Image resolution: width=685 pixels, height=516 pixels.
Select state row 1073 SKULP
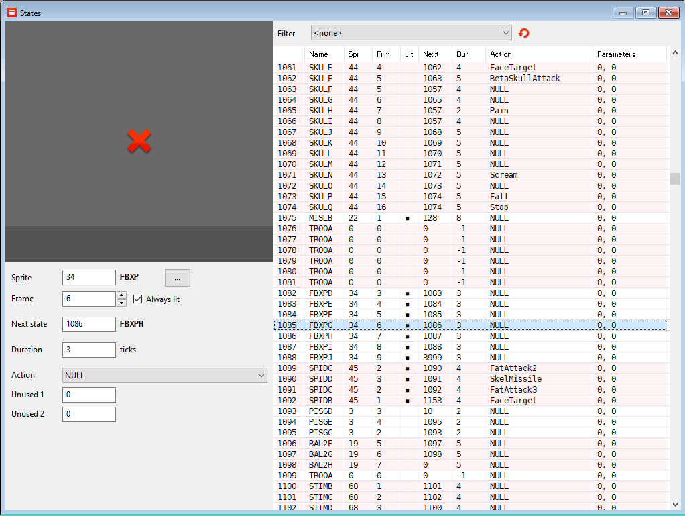470,197
